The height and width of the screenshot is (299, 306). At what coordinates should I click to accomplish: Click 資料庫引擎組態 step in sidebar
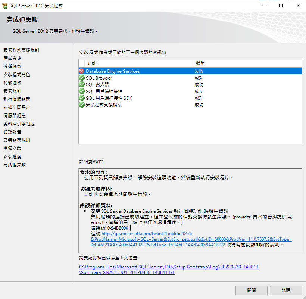(x=19, y=124)
